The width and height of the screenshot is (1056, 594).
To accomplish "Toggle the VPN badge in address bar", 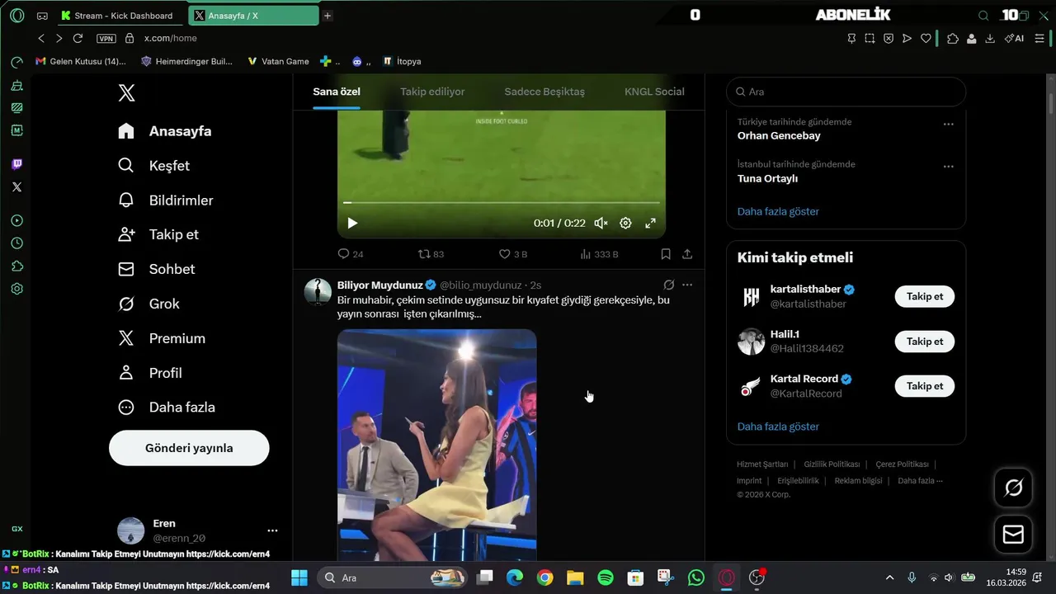I will 106,38.
